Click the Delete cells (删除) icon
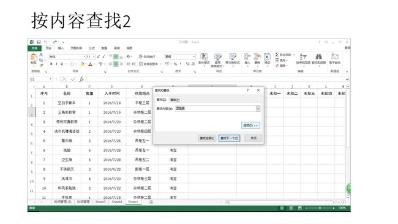 [257, 57]
